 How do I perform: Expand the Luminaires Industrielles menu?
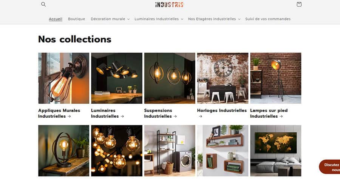[x=159, y=19]
